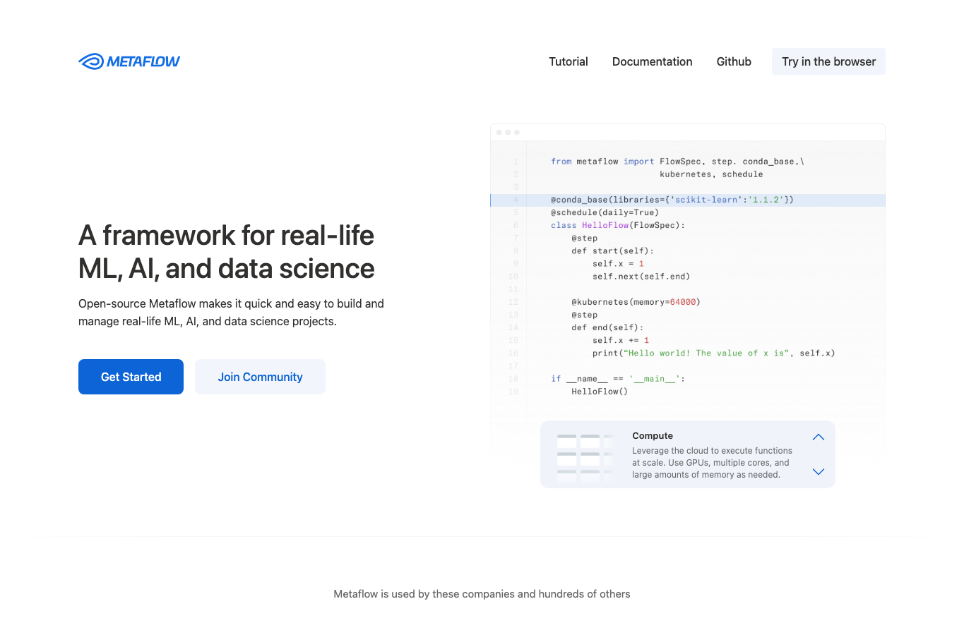Click the def end(self) code line
Screen dimensions: 964x635
click(607, 327)
